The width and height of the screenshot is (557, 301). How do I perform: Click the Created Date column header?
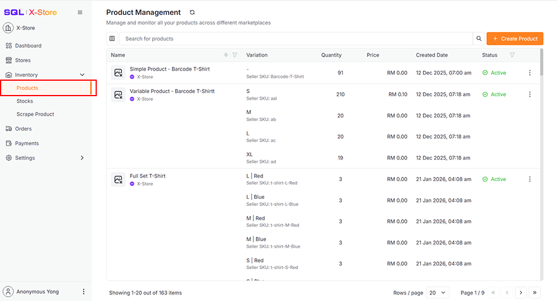pos(432,55)
